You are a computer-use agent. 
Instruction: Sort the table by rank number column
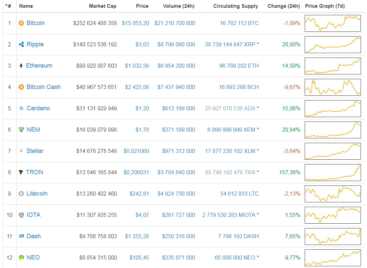pyautogui.click(x=9, y=6)
